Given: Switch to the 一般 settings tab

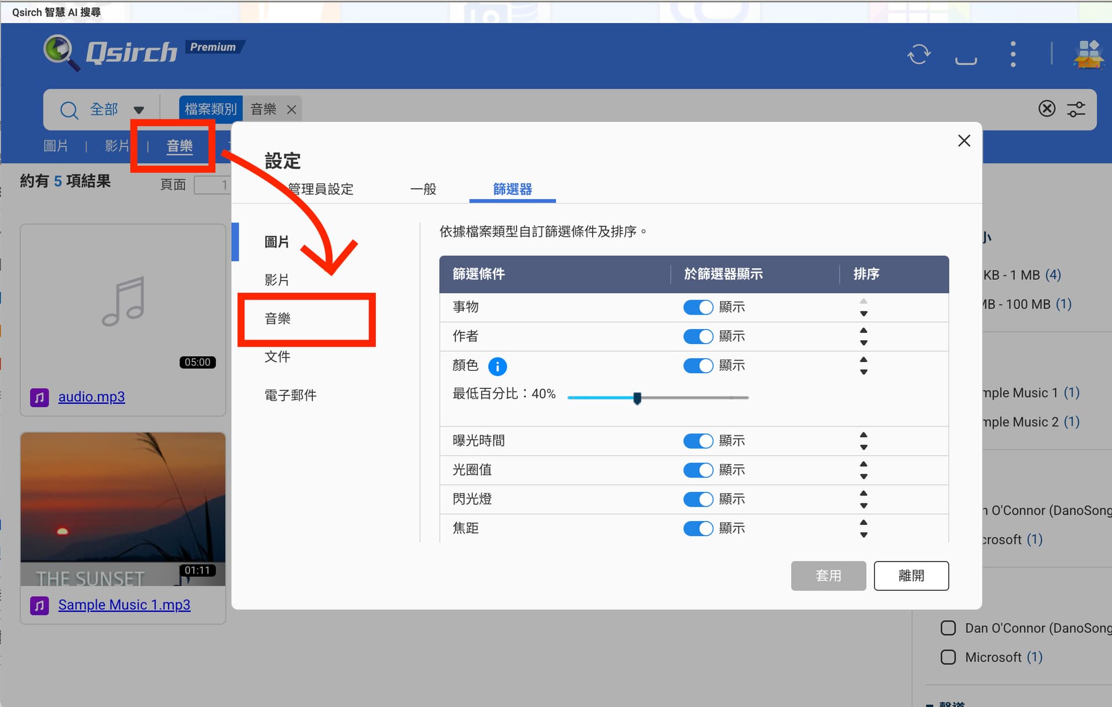Looking at the screenshot, I should click(423, 189).
